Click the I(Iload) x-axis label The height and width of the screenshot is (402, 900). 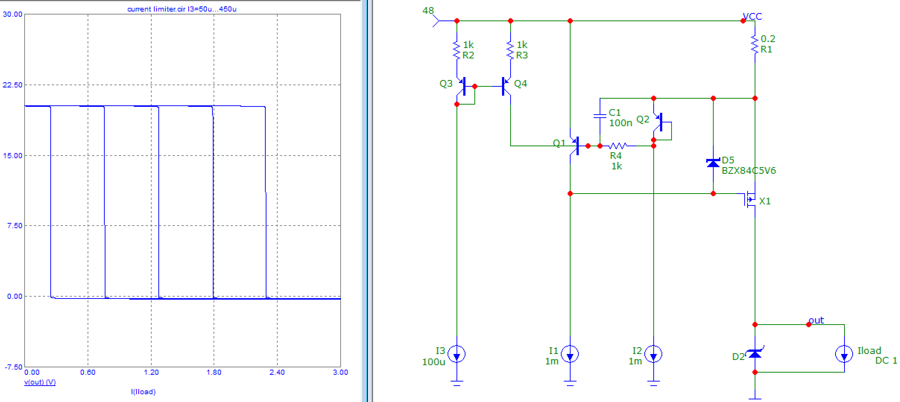pyautogui.click(x=143, y=392)
